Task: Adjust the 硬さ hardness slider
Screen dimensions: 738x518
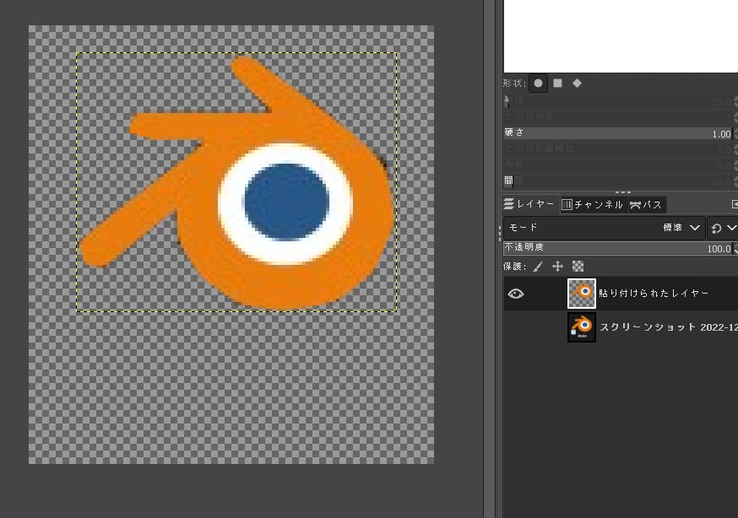Action: [619, 133]
